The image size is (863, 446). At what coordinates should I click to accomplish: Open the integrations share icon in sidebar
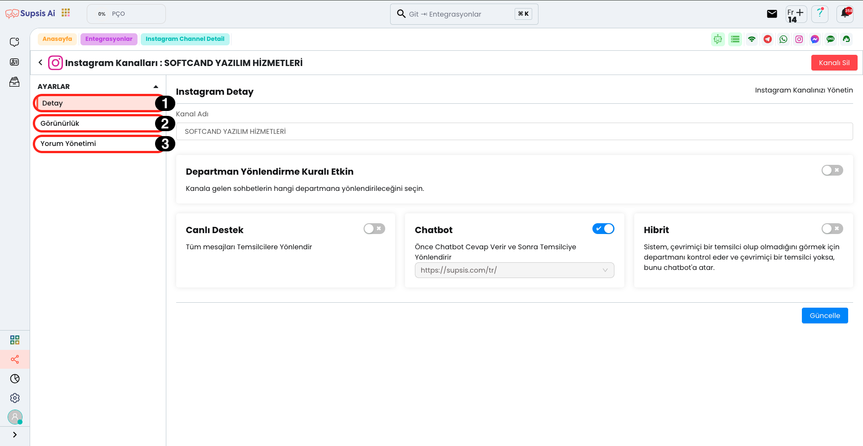click(x=15, y=359)
